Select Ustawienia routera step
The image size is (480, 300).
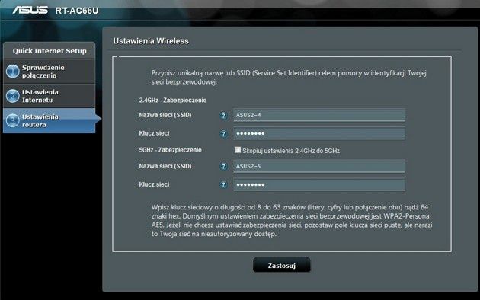pos(49,120)
